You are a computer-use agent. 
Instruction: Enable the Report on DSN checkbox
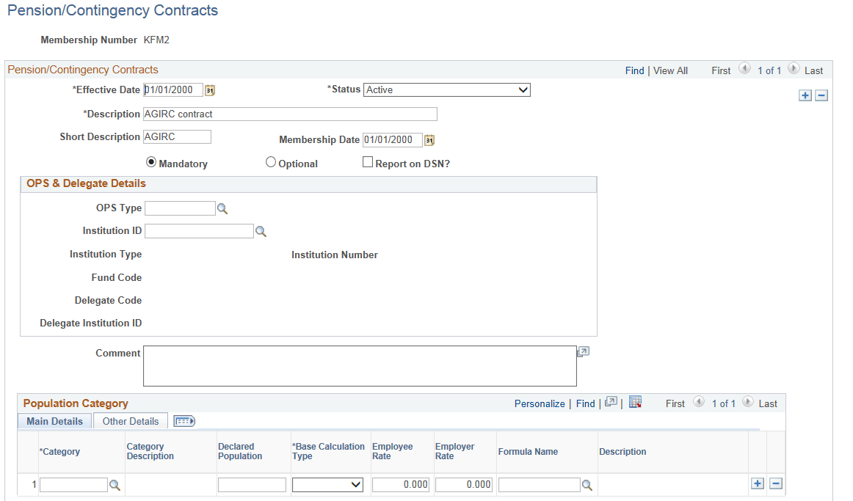[x=368, y=161]
